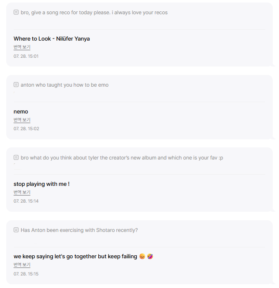
Task: Click the question about exercising with Shotaro
Action: pos(79,230)
